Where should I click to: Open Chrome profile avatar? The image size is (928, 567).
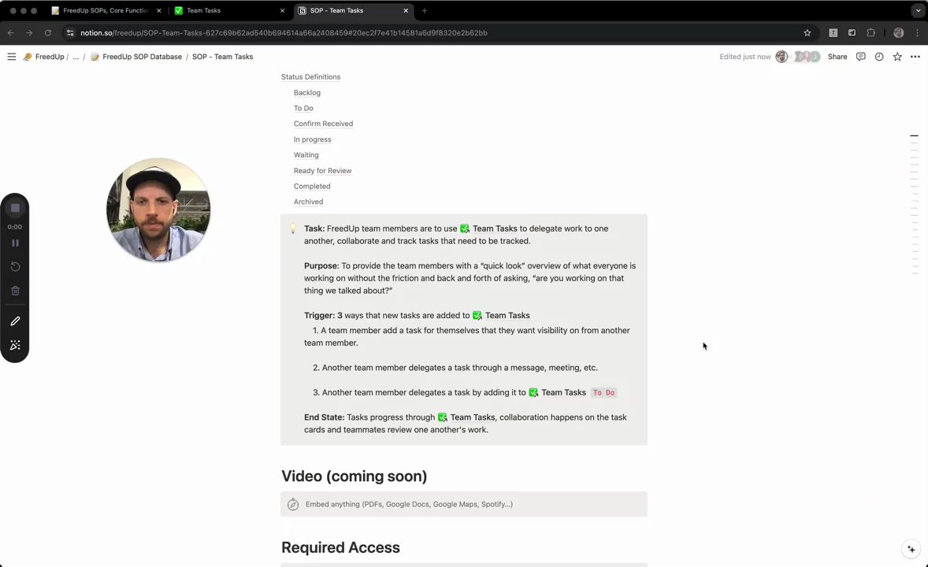(898, 33)
